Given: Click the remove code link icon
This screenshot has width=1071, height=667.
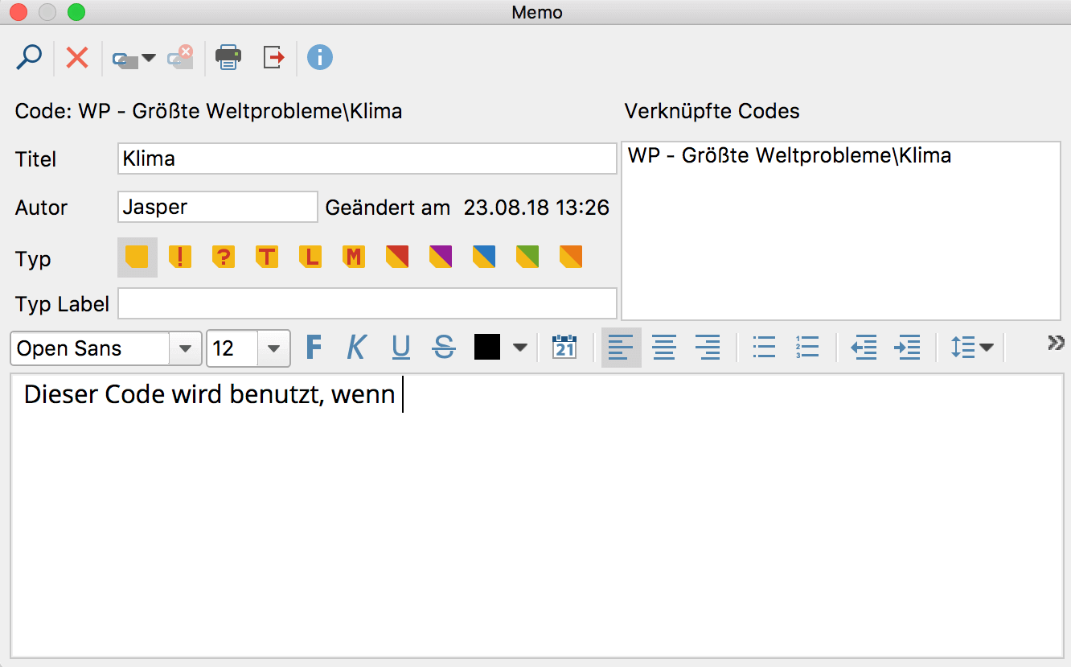Looking at the screenshot, I should point(180,58).
